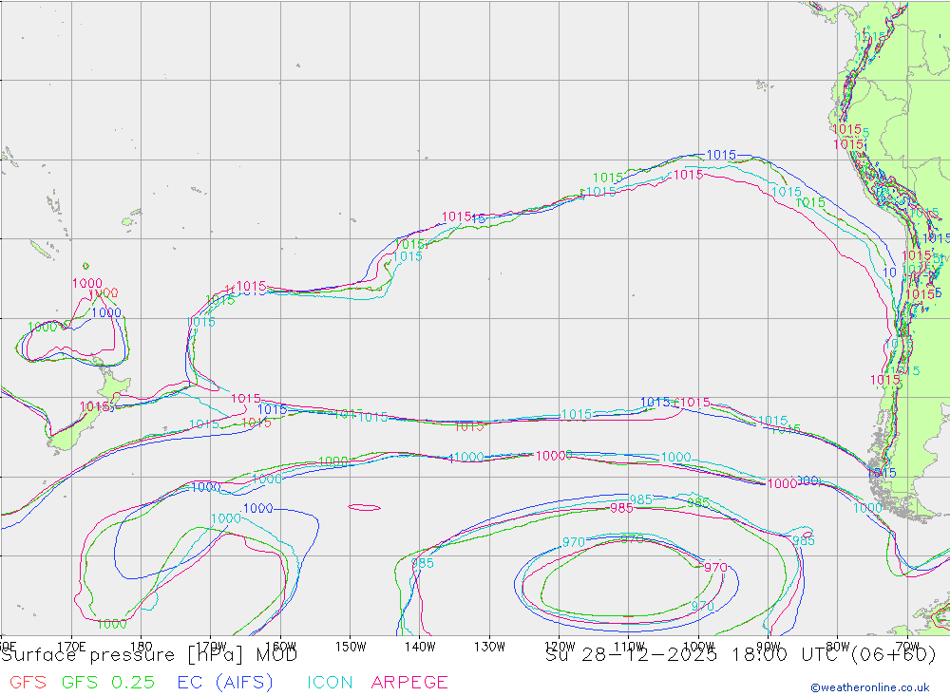
Task: Click the 90W longitude axis label
Action: click(x=769, y=646)
